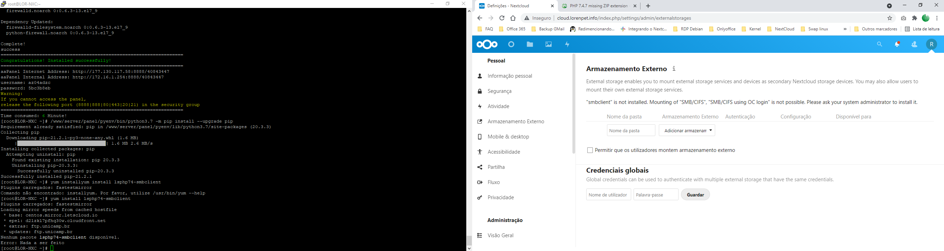Open the Contacts menu icon
Screen dimensions: 944x251
pyautogui.click(x=914, y=45)
